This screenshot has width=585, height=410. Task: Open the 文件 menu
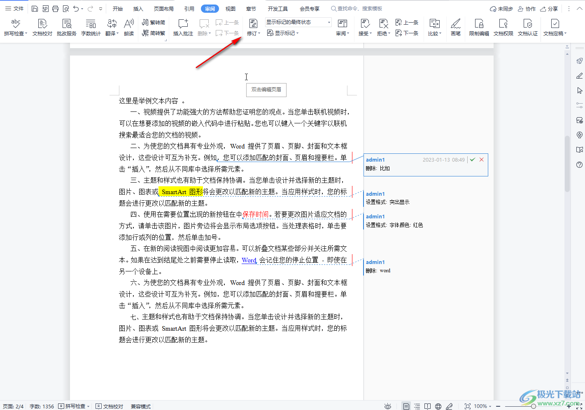pyautogui.click(x=14, y=9)
